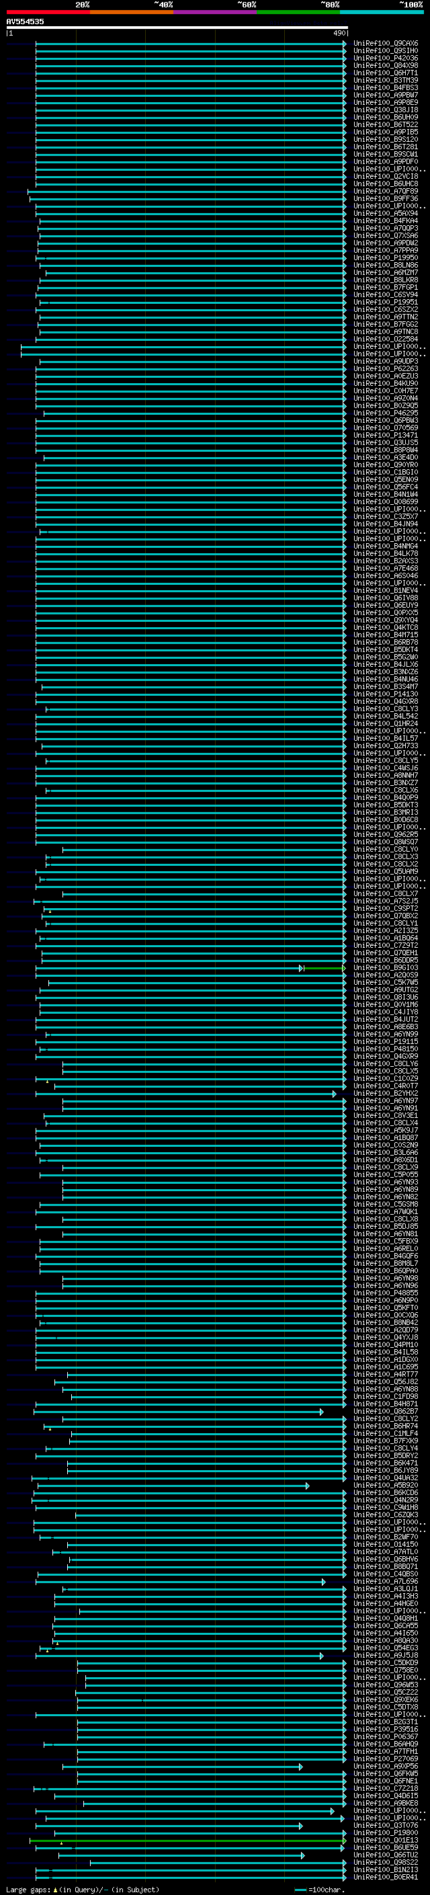Click the orange ~40% identity legend segment
This screenshot has width=430, height=1895.
coord(132,12)
